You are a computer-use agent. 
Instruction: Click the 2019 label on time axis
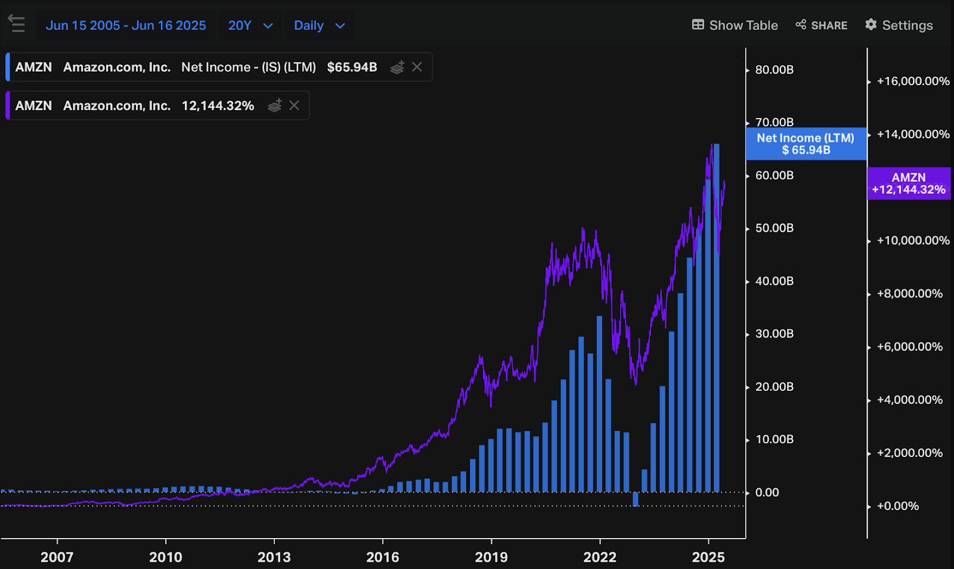click(x=491, y=557)
